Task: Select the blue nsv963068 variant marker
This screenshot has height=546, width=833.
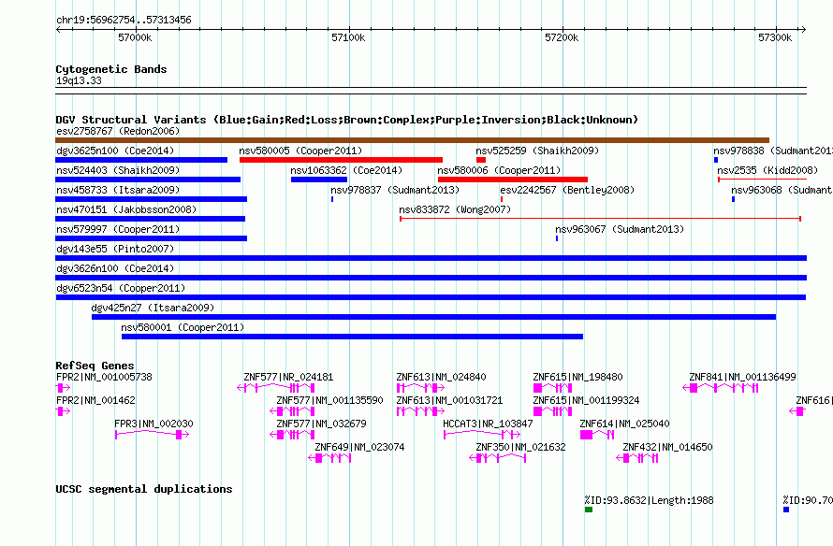Action: click(x=733, y=199)
